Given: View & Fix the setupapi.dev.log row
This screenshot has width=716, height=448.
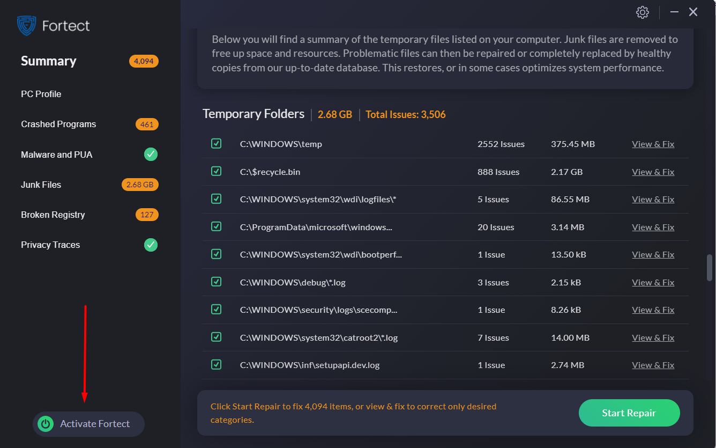Looking at the screenshot, I should (653, 365).
